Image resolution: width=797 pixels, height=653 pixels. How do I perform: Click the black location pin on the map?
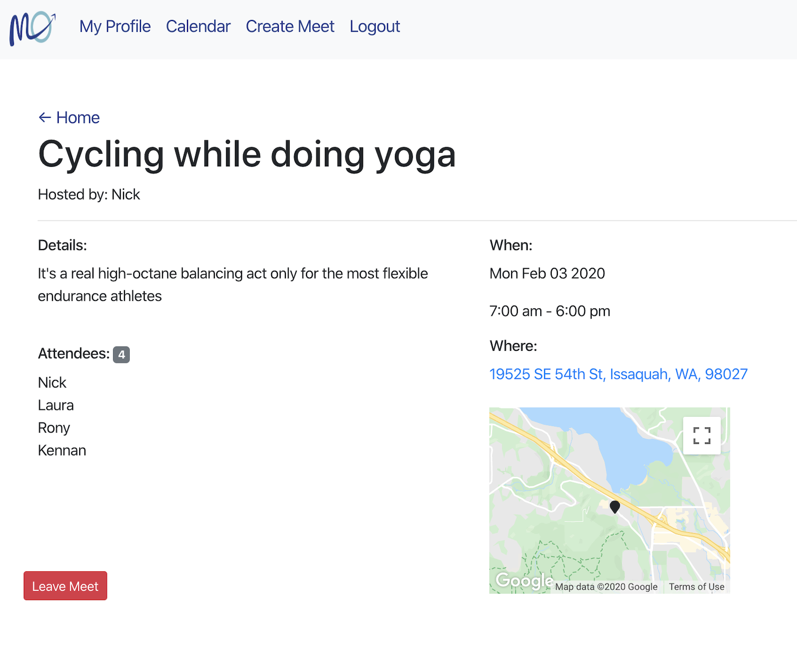615,506
